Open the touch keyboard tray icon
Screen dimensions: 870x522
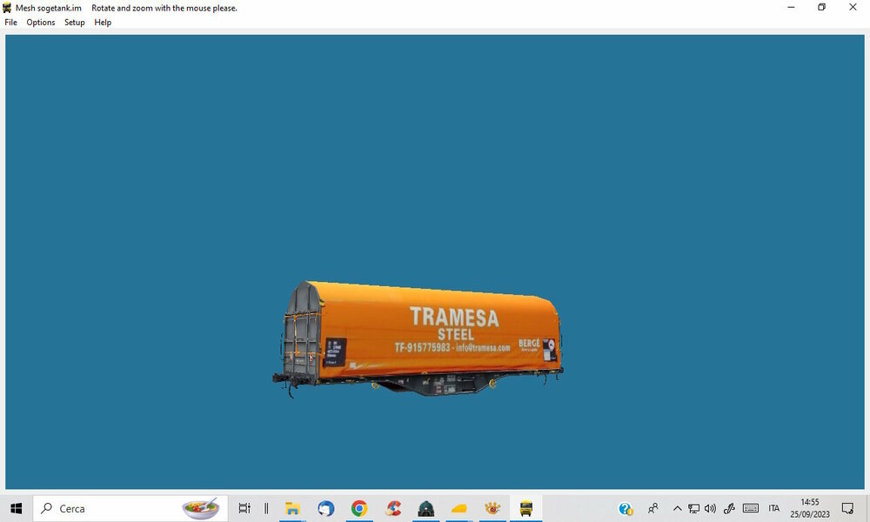pyautogui.click(x=751, y=508)
